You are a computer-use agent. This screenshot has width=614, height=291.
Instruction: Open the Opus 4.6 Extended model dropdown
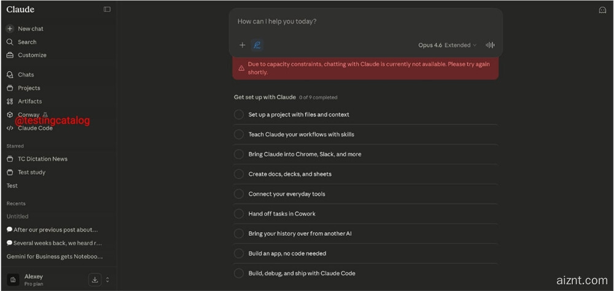[x=447, y=45]
